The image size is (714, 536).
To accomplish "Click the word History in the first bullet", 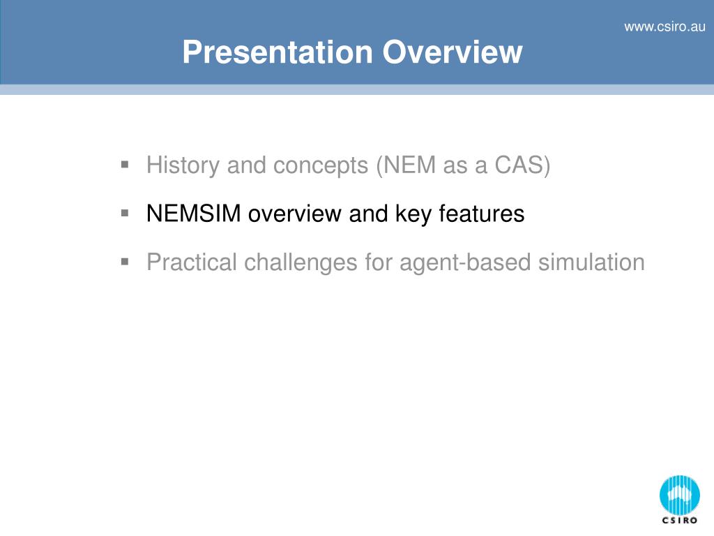I will pyautogui.click(x=183, y=165).
